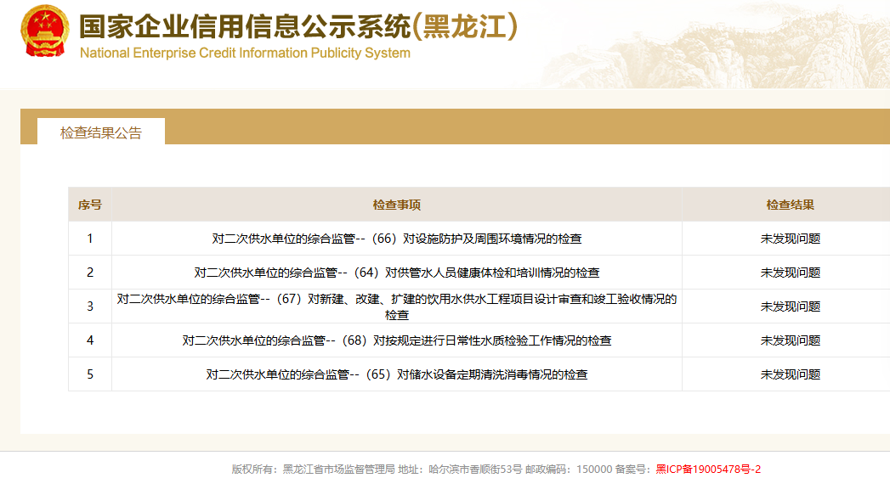
Task: Select inspection item (67) 供水工程项目设计审查
Action: (396, 306)
